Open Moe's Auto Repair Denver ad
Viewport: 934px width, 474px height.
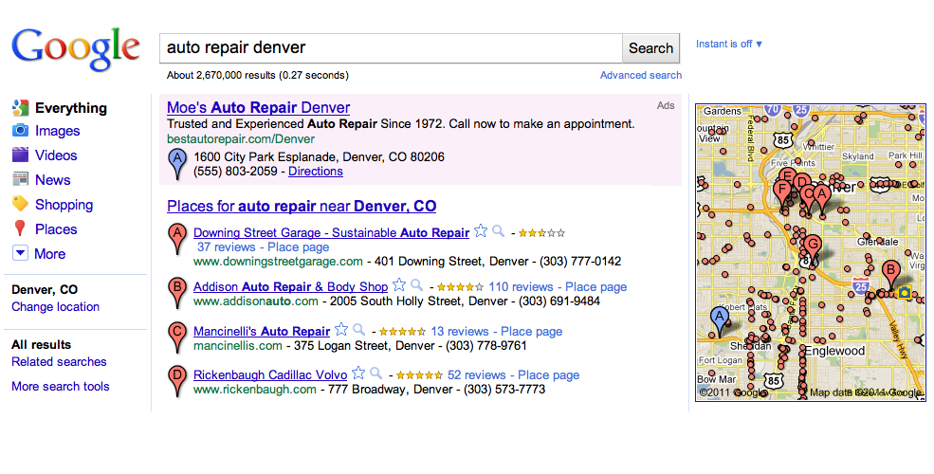[x=259, y=108]
